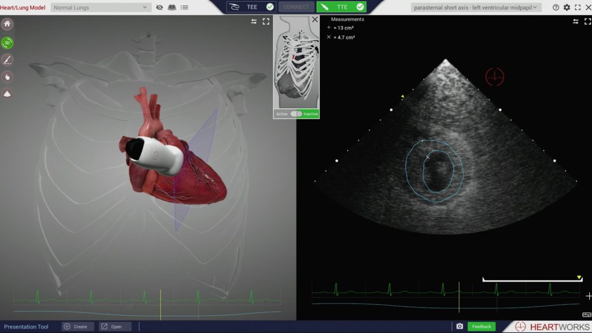Screen dimensions: 592x333
Task: Toggle the TEE probe mode
Action: (x=251, y=7)
